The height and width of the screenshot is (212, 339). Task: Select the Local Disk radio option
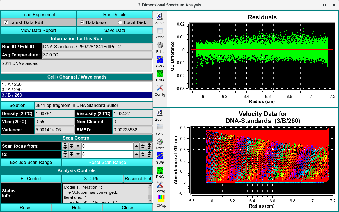120,22
